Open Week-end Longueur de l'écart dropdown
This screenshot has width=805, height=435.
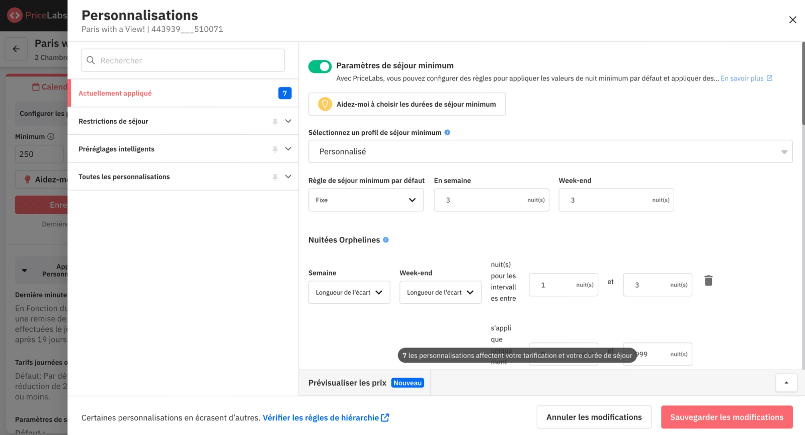(440, 292)
